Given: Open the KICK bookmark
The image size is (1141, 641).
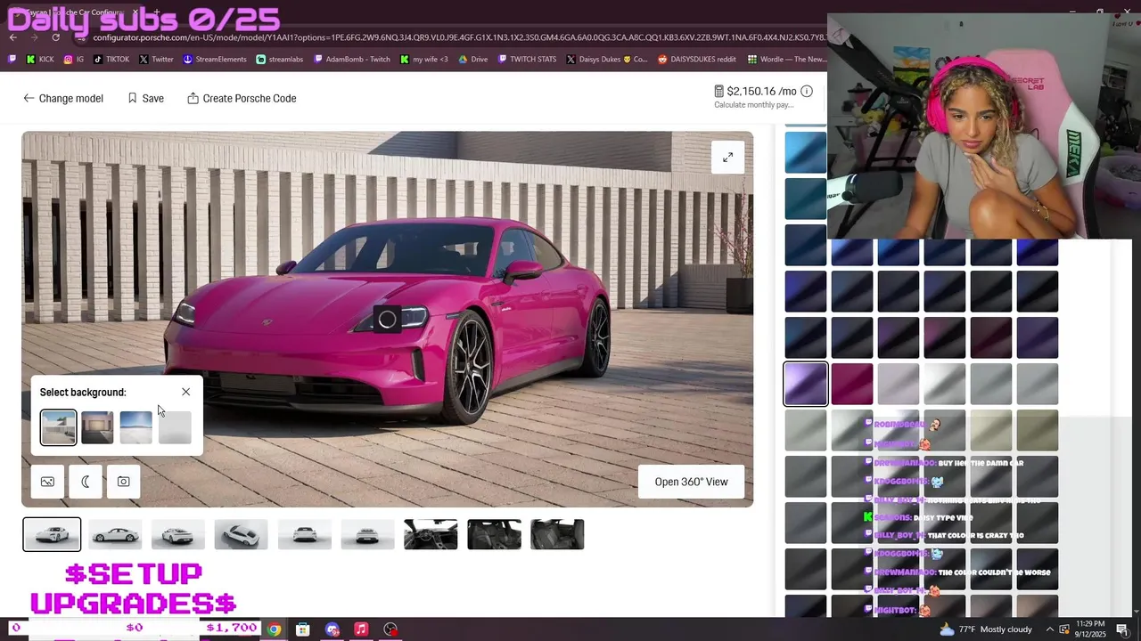Looking at the screenshot, I should (40, 60).
